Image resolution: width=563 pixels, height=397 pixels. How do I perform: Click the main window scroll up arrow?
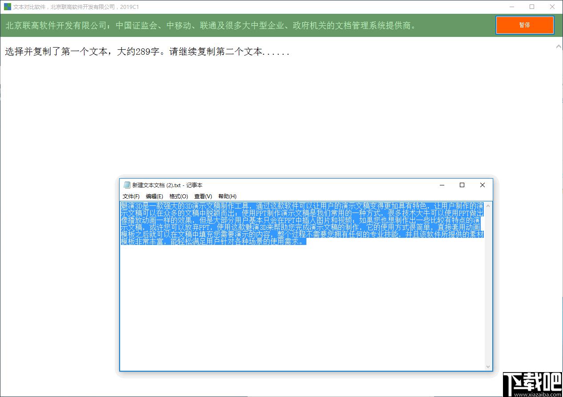559,46
